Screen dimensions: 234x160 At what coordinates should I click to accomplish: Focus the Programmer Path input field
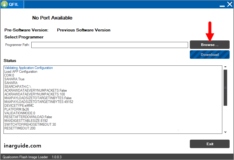click(109, 45)
